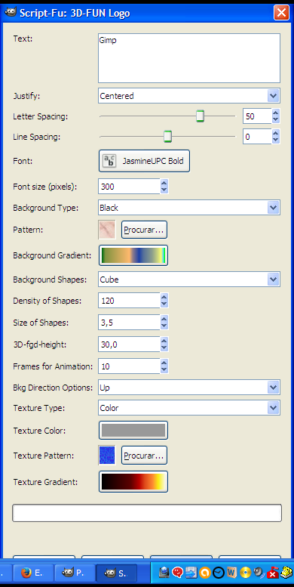Click into the Text box containing Gimp
Image resolution: width=294 pixels, height=587 pixels.
[189, 58]
